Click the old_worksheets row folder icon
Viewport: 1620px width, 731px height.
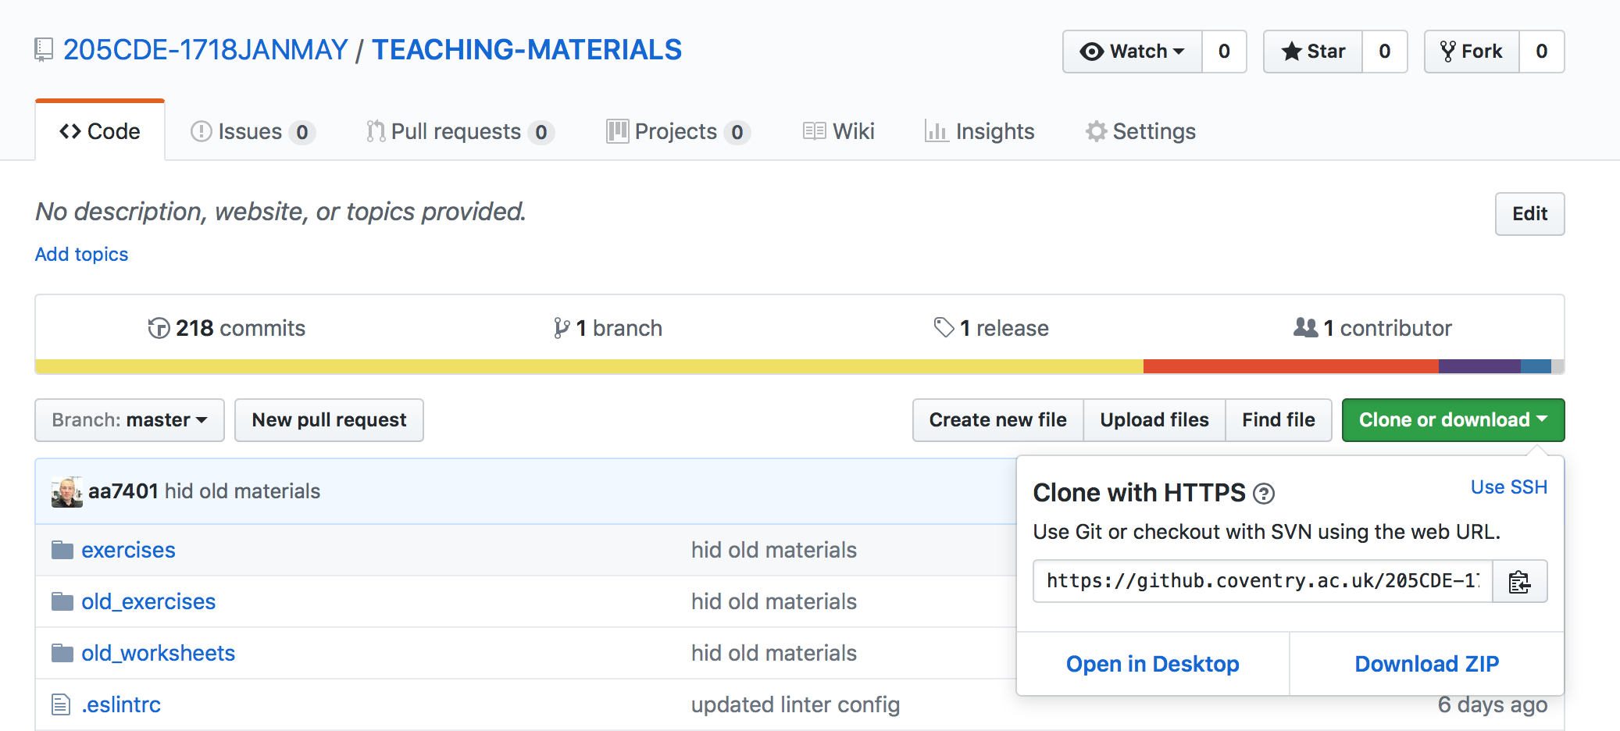point(62,654)
